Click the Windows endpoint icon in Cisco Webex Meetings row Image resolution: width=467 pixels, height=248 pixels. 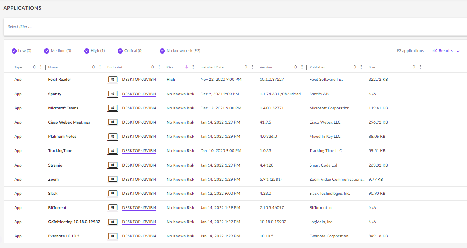tap(113, 122)
